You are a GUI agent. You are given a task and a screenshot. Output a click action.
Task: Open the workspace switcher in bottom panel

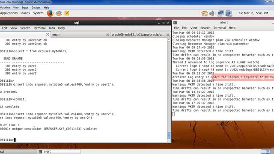pos(265,151)
